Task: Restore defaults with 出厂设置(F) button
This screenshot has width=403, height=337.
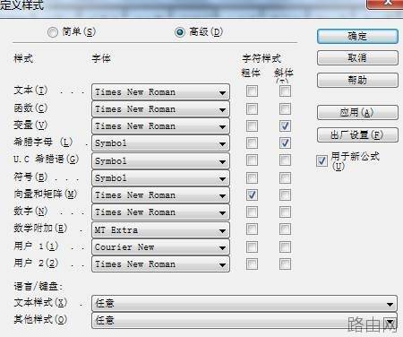Action: click(357, 135)
